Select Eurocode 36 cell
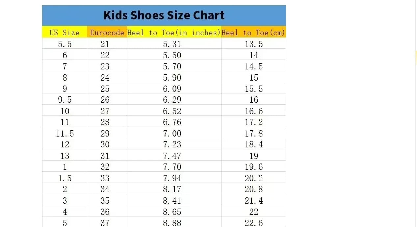The height and width of the screenshot is (227, 417). (x=105, y=212)
